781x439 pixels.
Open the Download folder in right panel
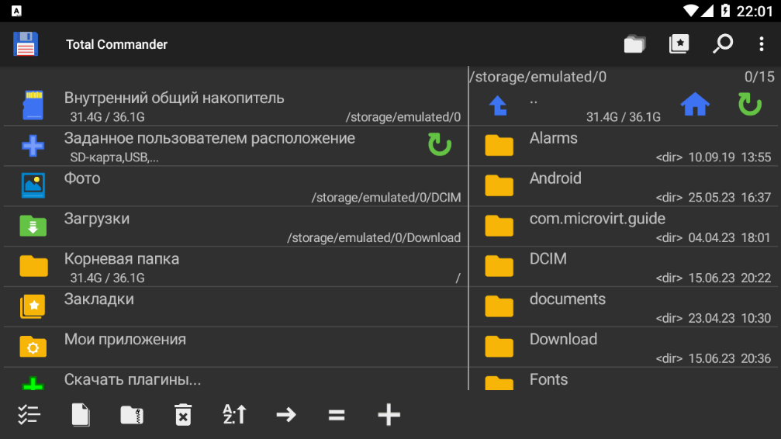pos(625,347)
